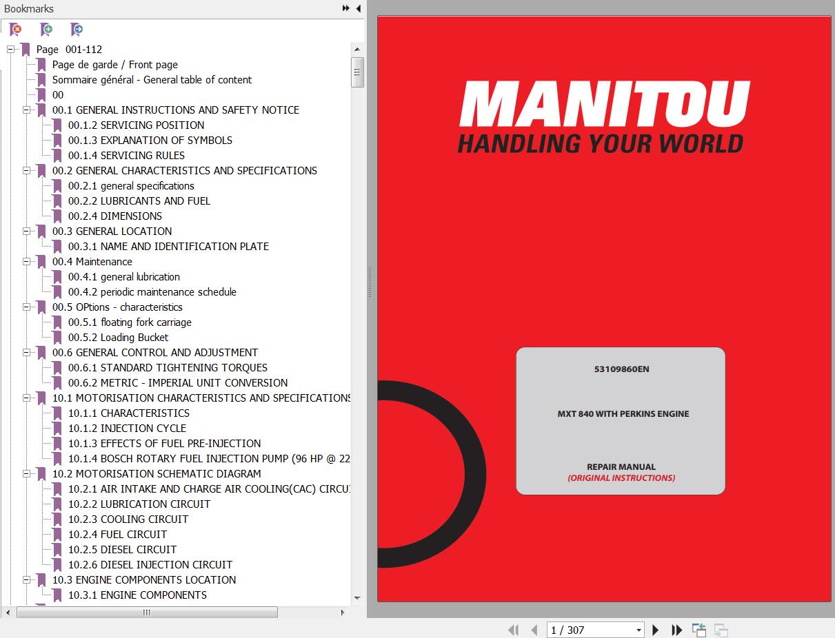This screenshot has height=638, width=835.
Task: Collapse the 00.5 OPtions - characteristics node
Action: [26, 307]
